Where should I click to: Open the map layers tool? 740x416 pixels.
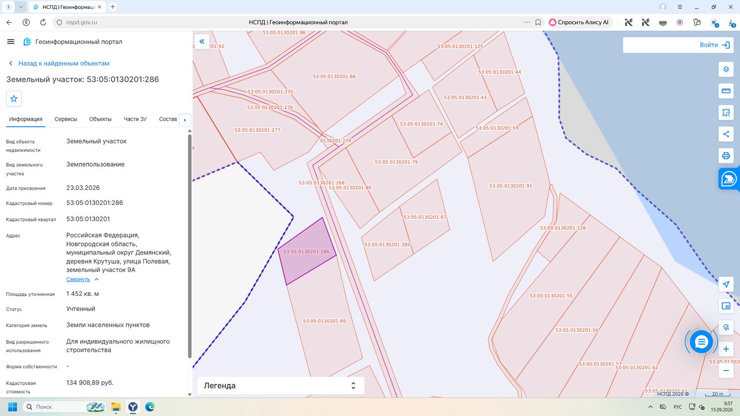[x=726, y=69]
